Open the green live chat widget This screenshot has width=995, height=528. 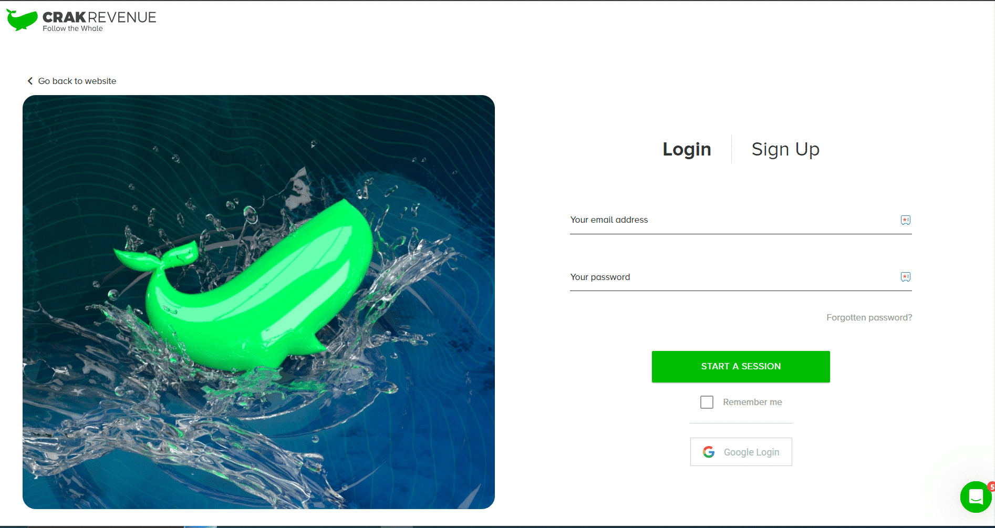pos(976,497)
